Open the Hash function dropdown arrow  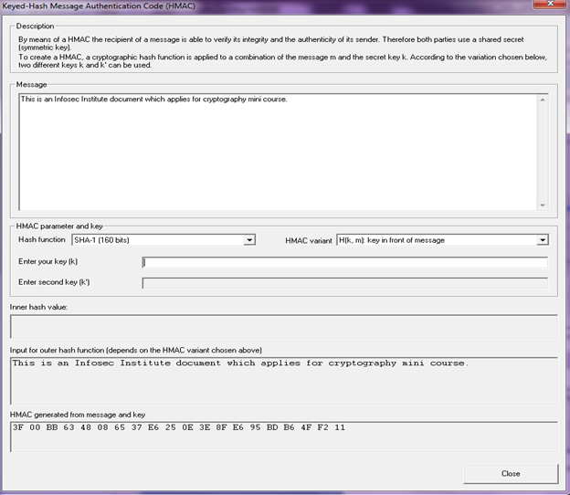click(249, 240)
